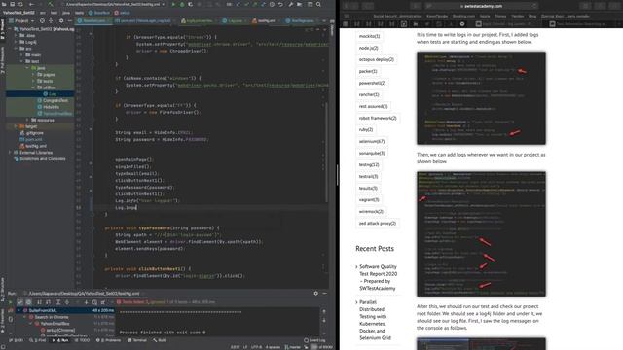623x350 pixels.
Task: Click the Run panel settings gear icon
Action: pyautogui.click(x=315, y=294)
